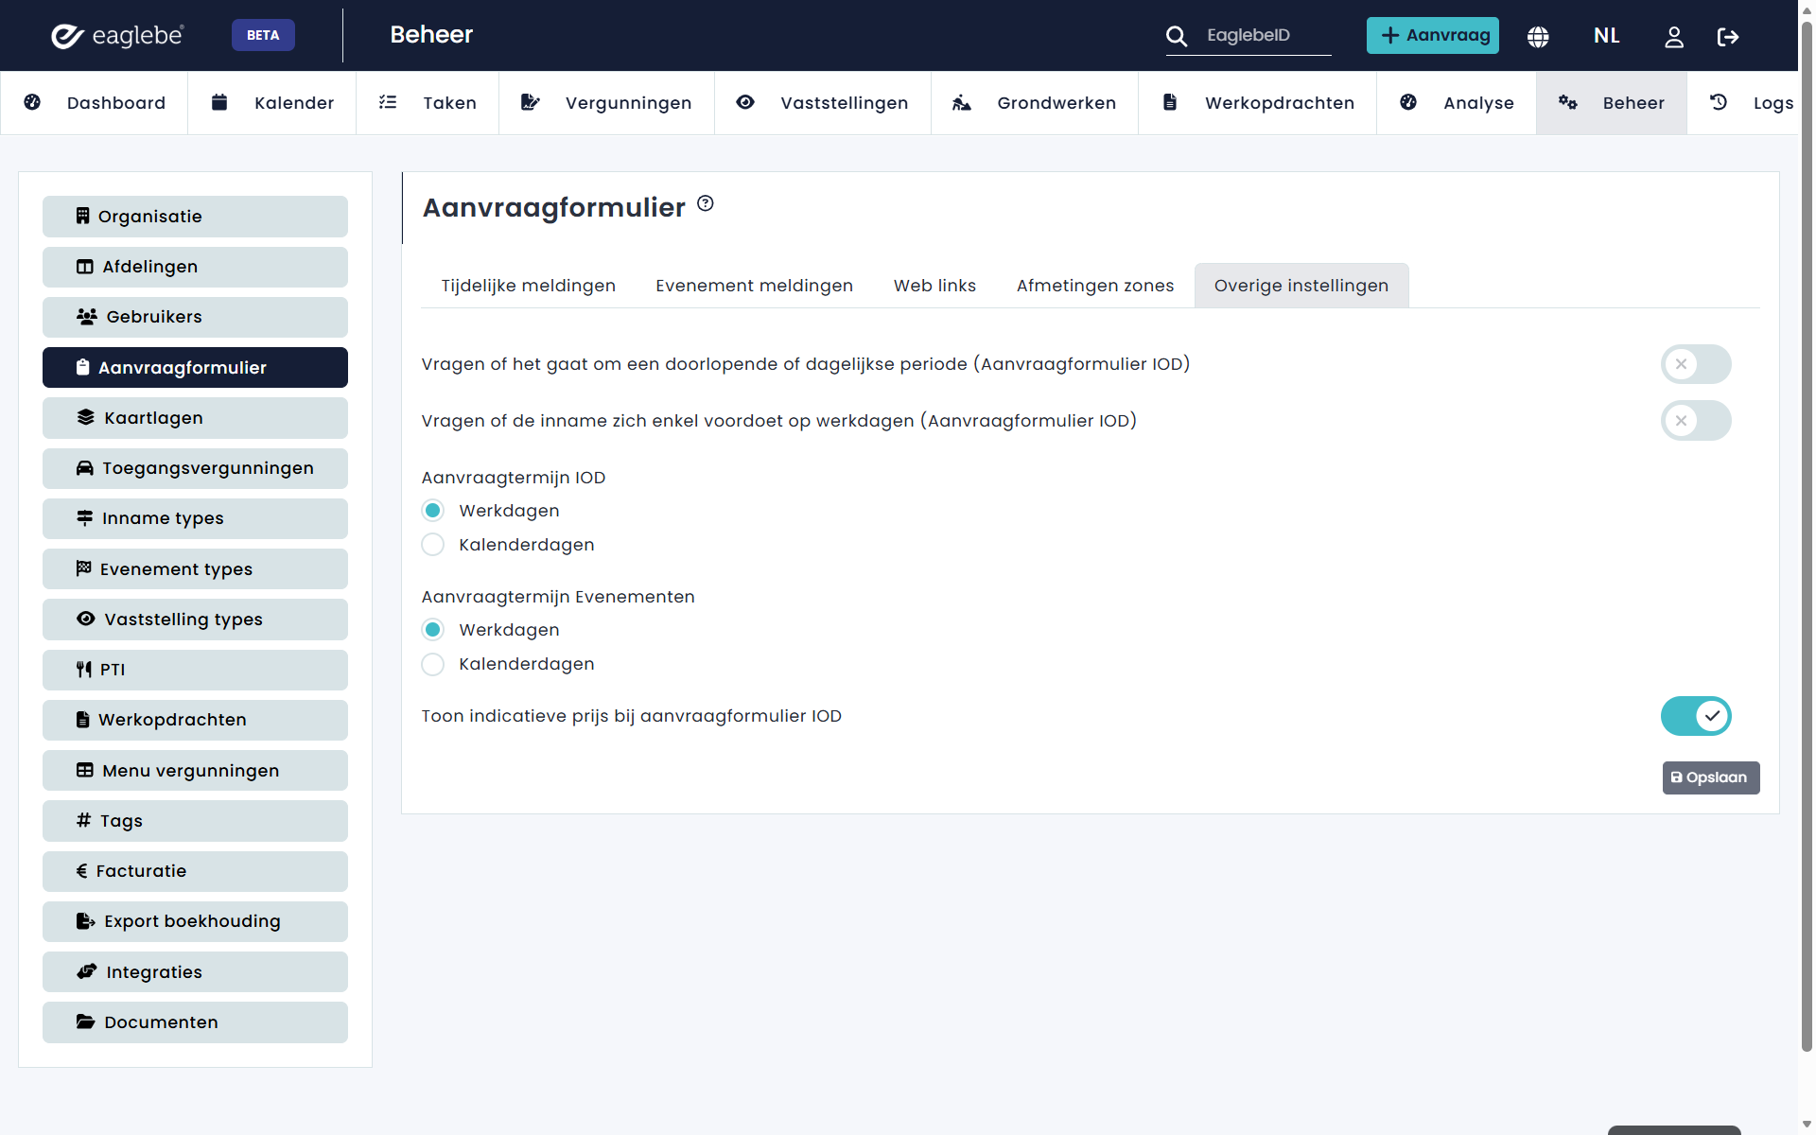Open Export boekhouding sidebar item

coord(195,921)
